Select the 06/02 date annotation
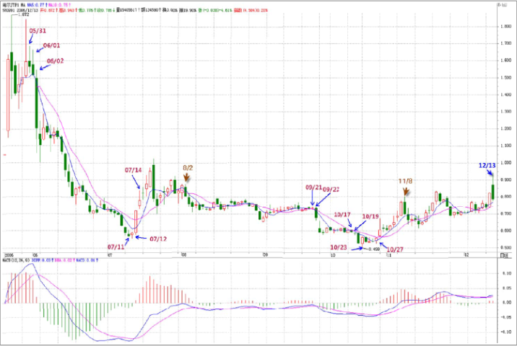517x346 pixels. [x=56, y=61]
